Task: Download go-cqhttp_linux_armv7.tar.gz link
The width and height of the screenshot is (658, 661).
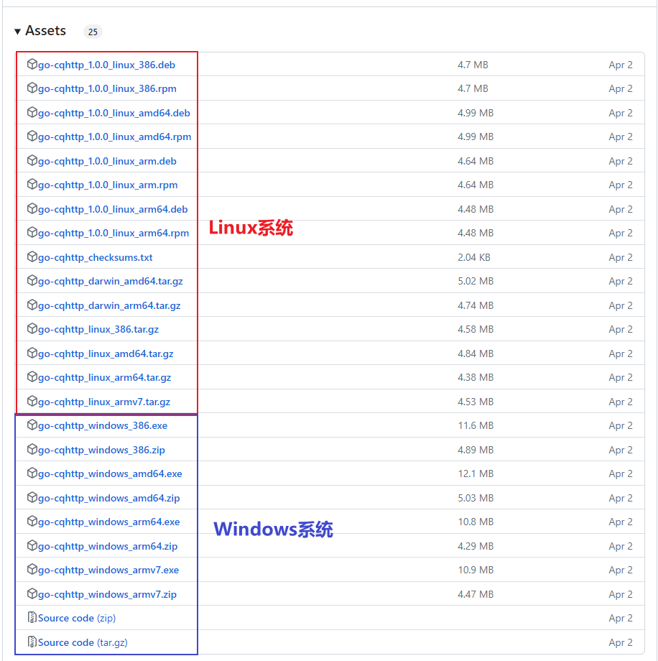Action: (x=104, y=402)
